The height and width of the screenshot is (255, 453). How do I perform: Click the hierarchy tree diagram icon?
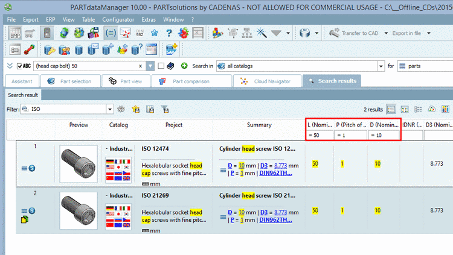[247, 33]
